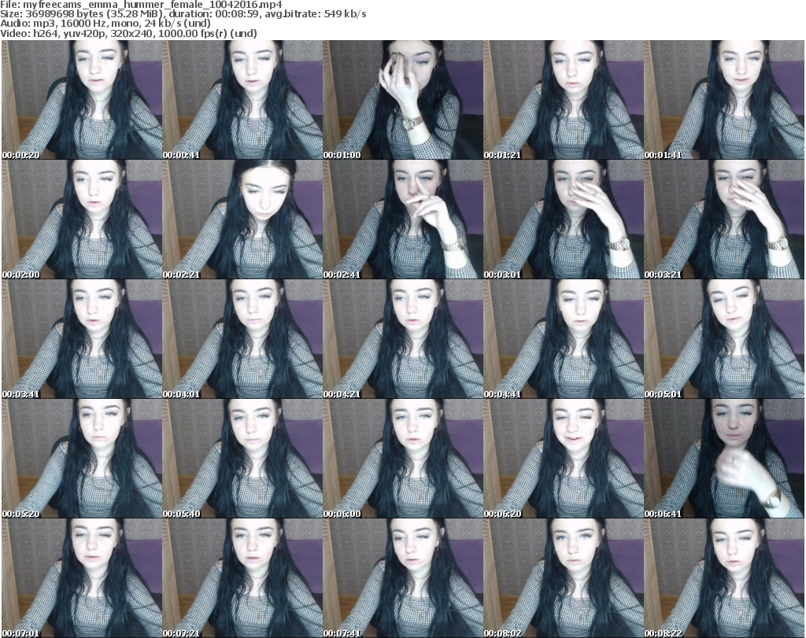Image resolution: width=806 pixels, height=638 pixels.
Task: Select the thumbnail frame stamped 00:03:21
Action: tap(724, 219)
